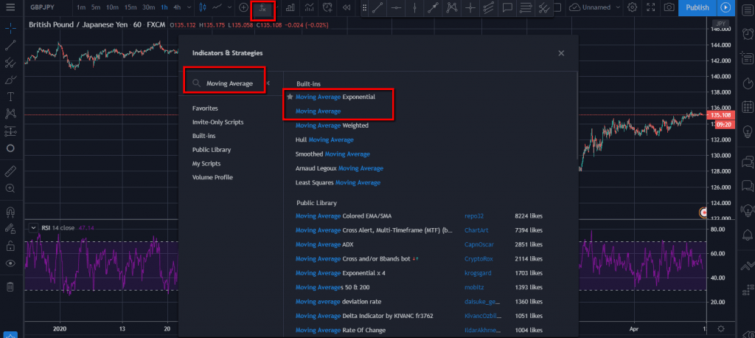Collapse the RSI indicator pane arrow
The width and height of the screenshot is (755, 338).
[x=33, y=228]
